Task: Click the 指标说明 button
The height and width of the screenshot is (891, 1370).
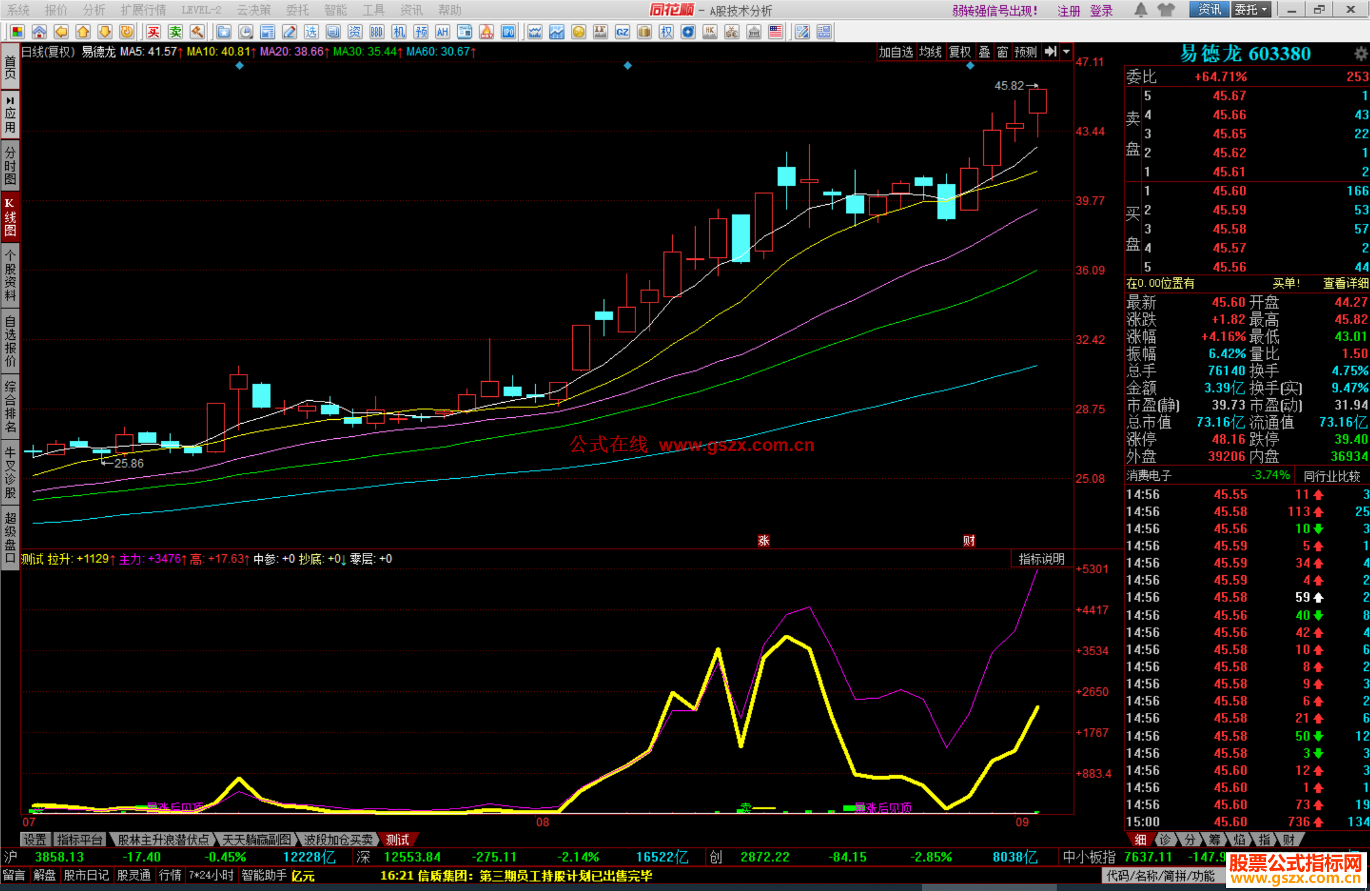Action: [x=1041, y=559]
